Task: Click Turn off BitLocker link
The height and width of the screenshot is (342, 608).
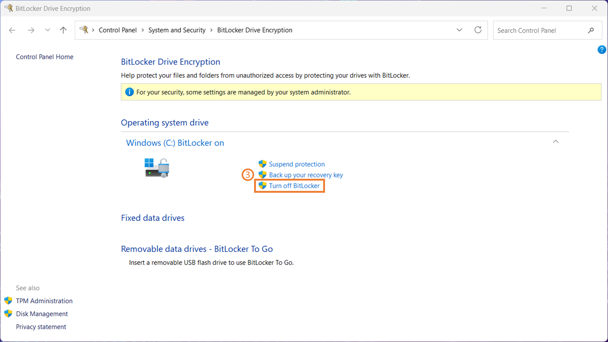Action: [x=294, y=186]
